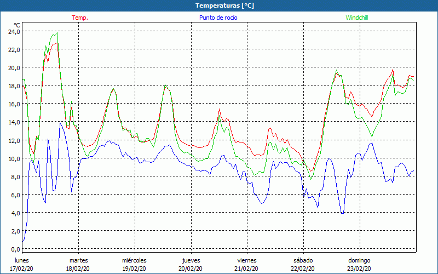Click the 22/02/20 date label
The image size is (438, 274).
(303, 269)
